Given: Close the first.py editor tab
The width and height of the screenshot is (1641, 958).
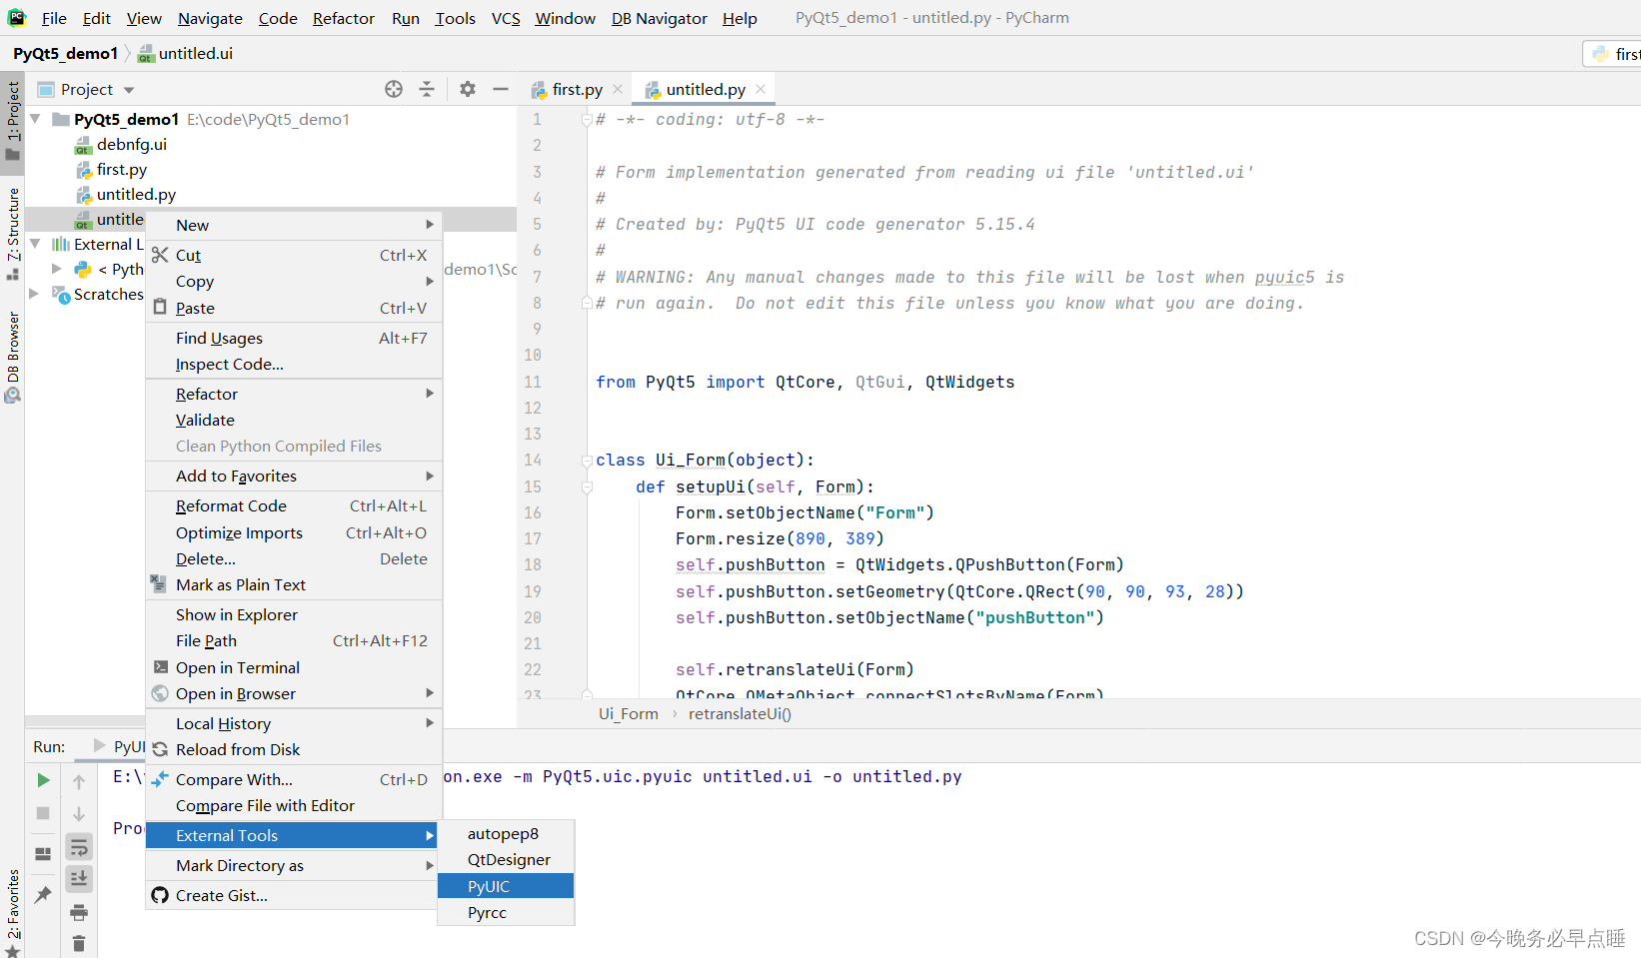Looking at the screenshot, I should click(x=618, y=89).
